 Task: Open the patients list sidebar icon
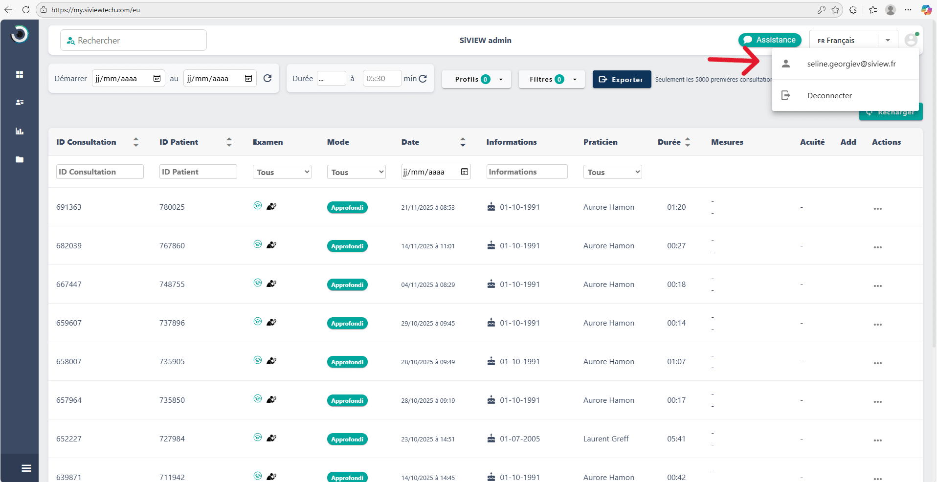click(20, 103)
